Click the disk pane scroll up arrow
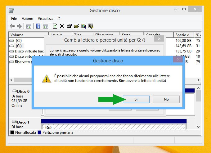The height and width of the screenshot is (153, 211). (x=198, y=88)
